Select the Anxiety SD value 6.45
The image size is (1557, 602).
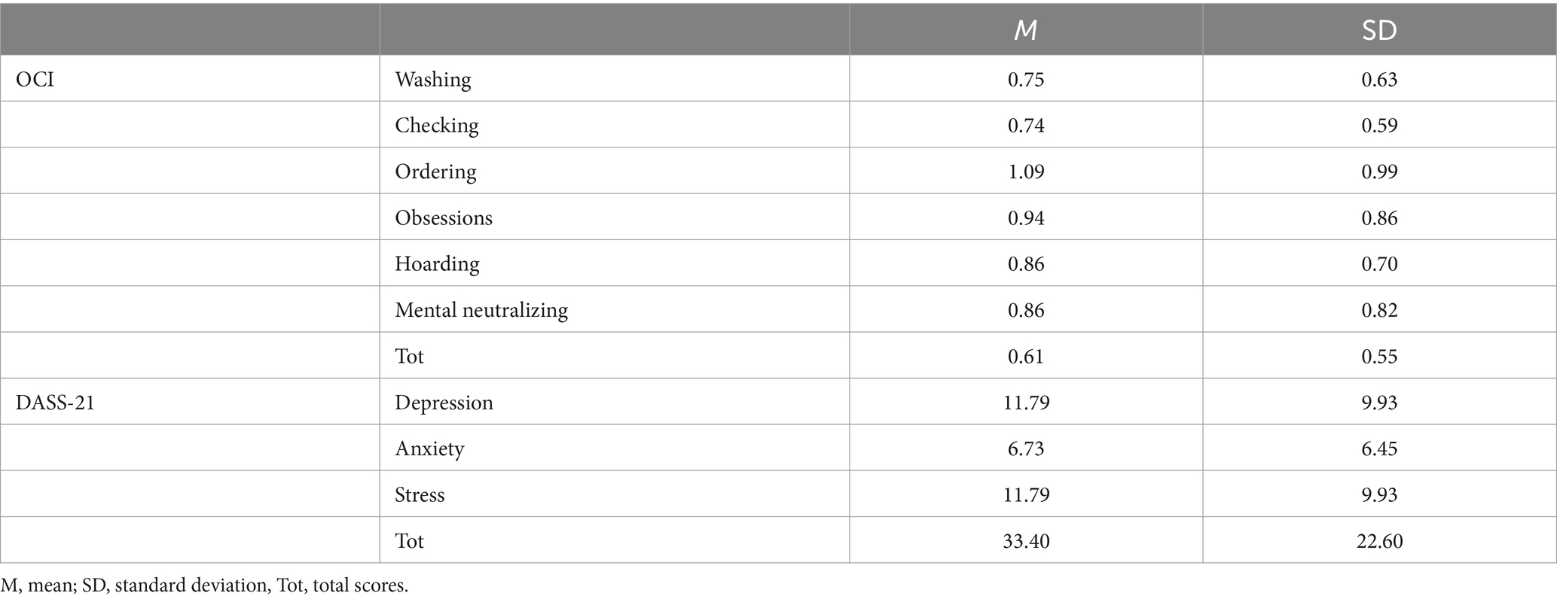[1379, 449]
